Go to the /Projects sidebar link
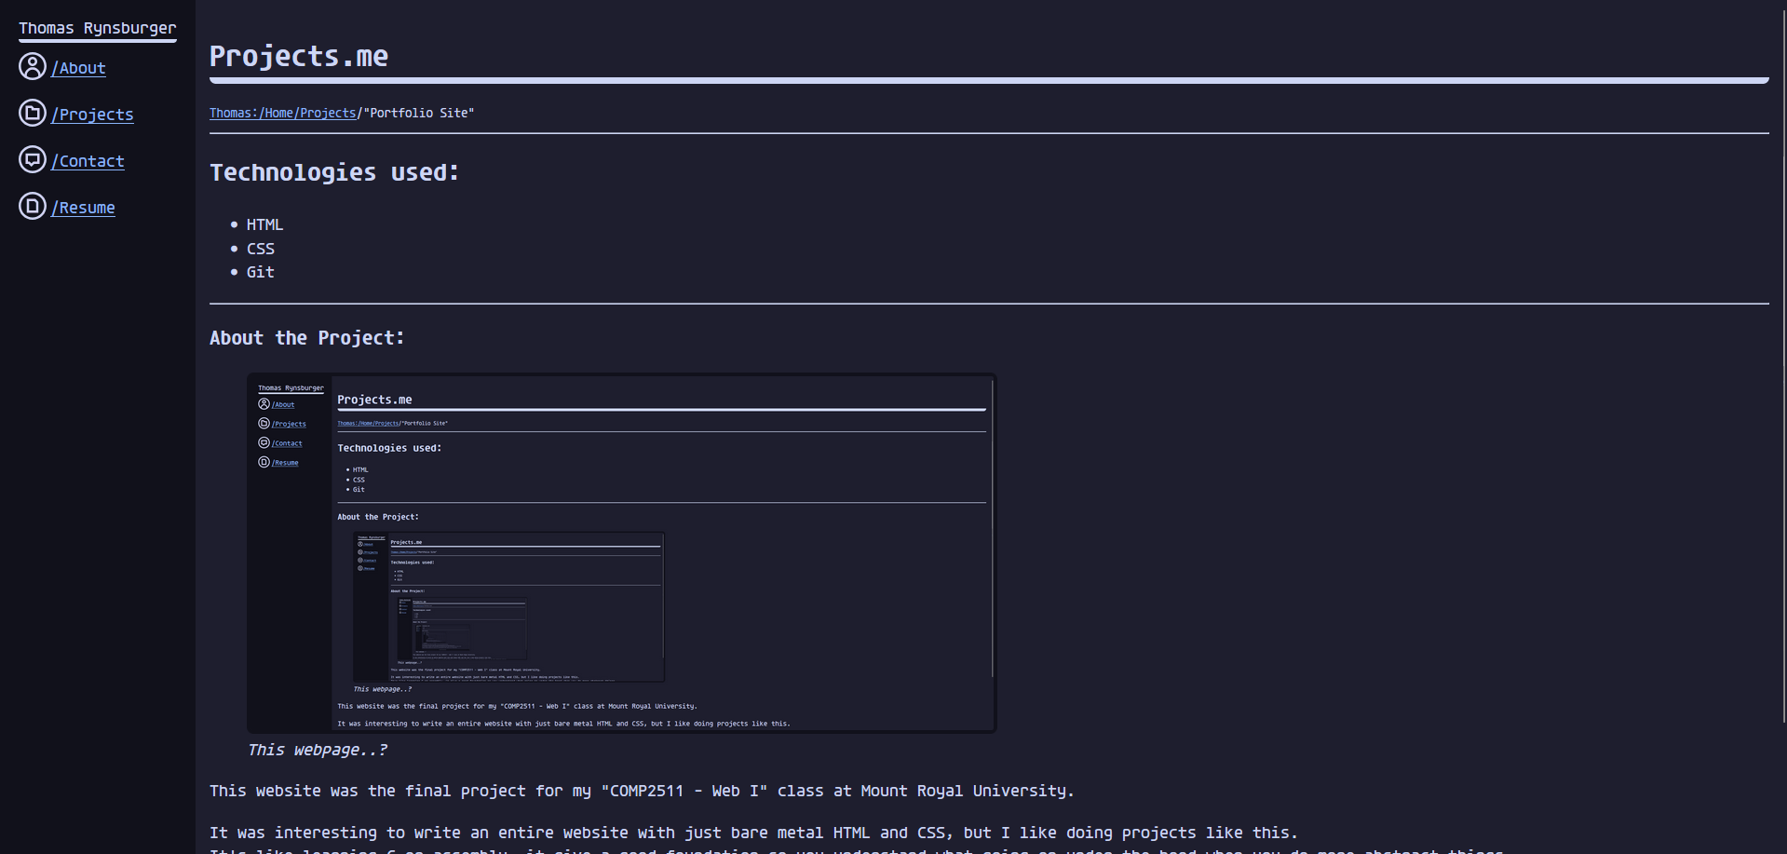This screenshot has height=854, width=1787. click(92, 115)
